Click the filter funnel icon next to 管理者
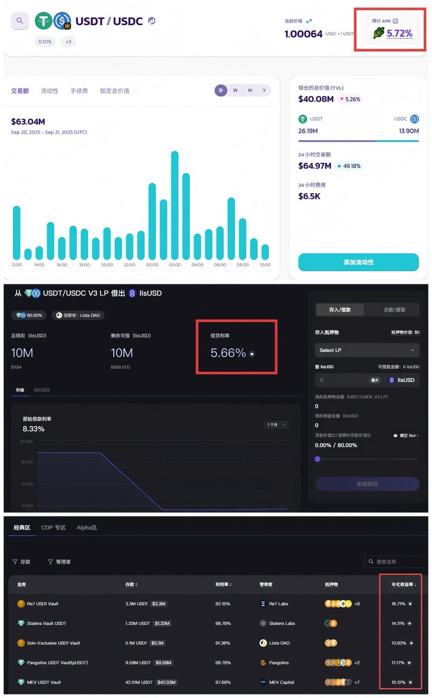432x698 pixels. (x=51, y=562)
